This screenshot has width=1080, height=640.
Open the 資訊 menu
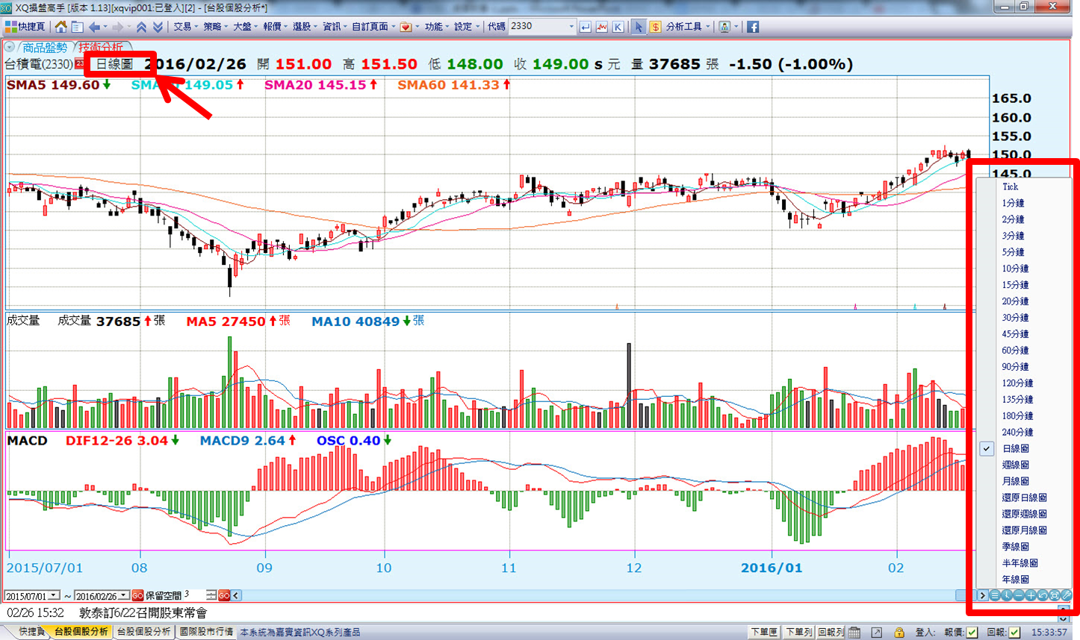(x=335, y=27)
